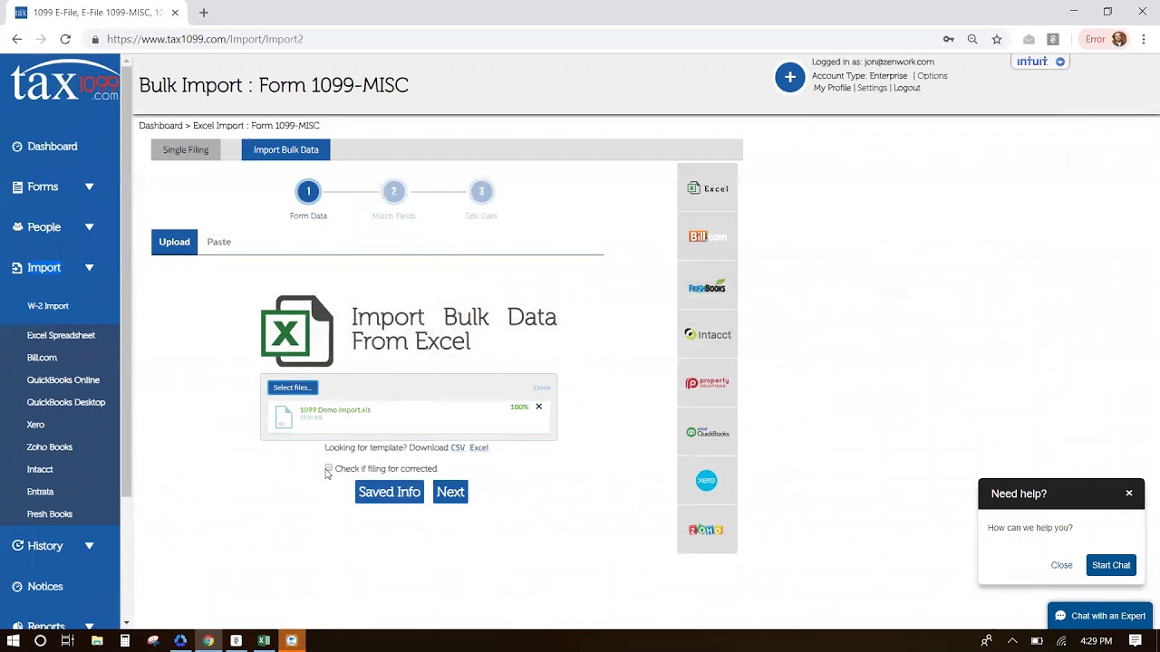This screenshot has width=1160, height=652.
Task: Expand the History sidebar menu arrow
Action: click(89, 546)
